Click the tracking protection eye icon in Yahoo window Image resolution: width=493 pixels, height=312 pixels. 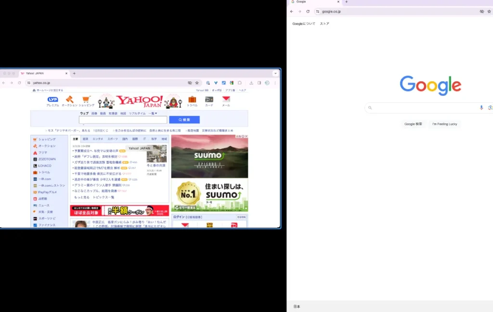(190, 83)
